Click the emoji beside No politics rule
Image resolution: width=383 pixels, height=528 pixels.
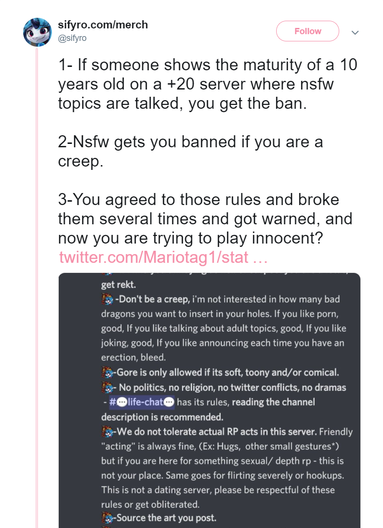pyautogui.click(x=107, y=387)
